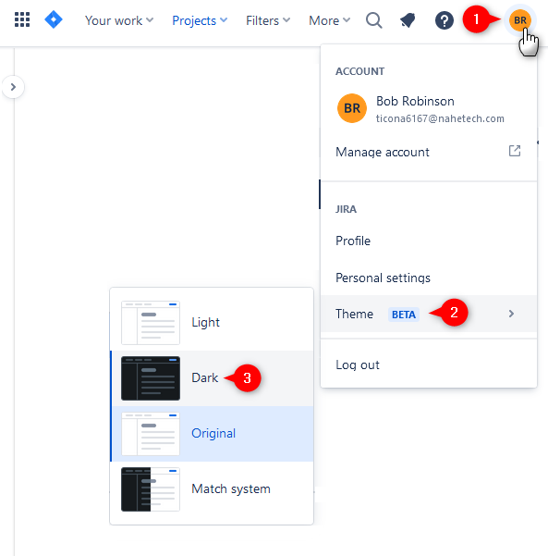Click the BR avatar in top bar
This screenshot has width=548, height=556.
point(520,20)
